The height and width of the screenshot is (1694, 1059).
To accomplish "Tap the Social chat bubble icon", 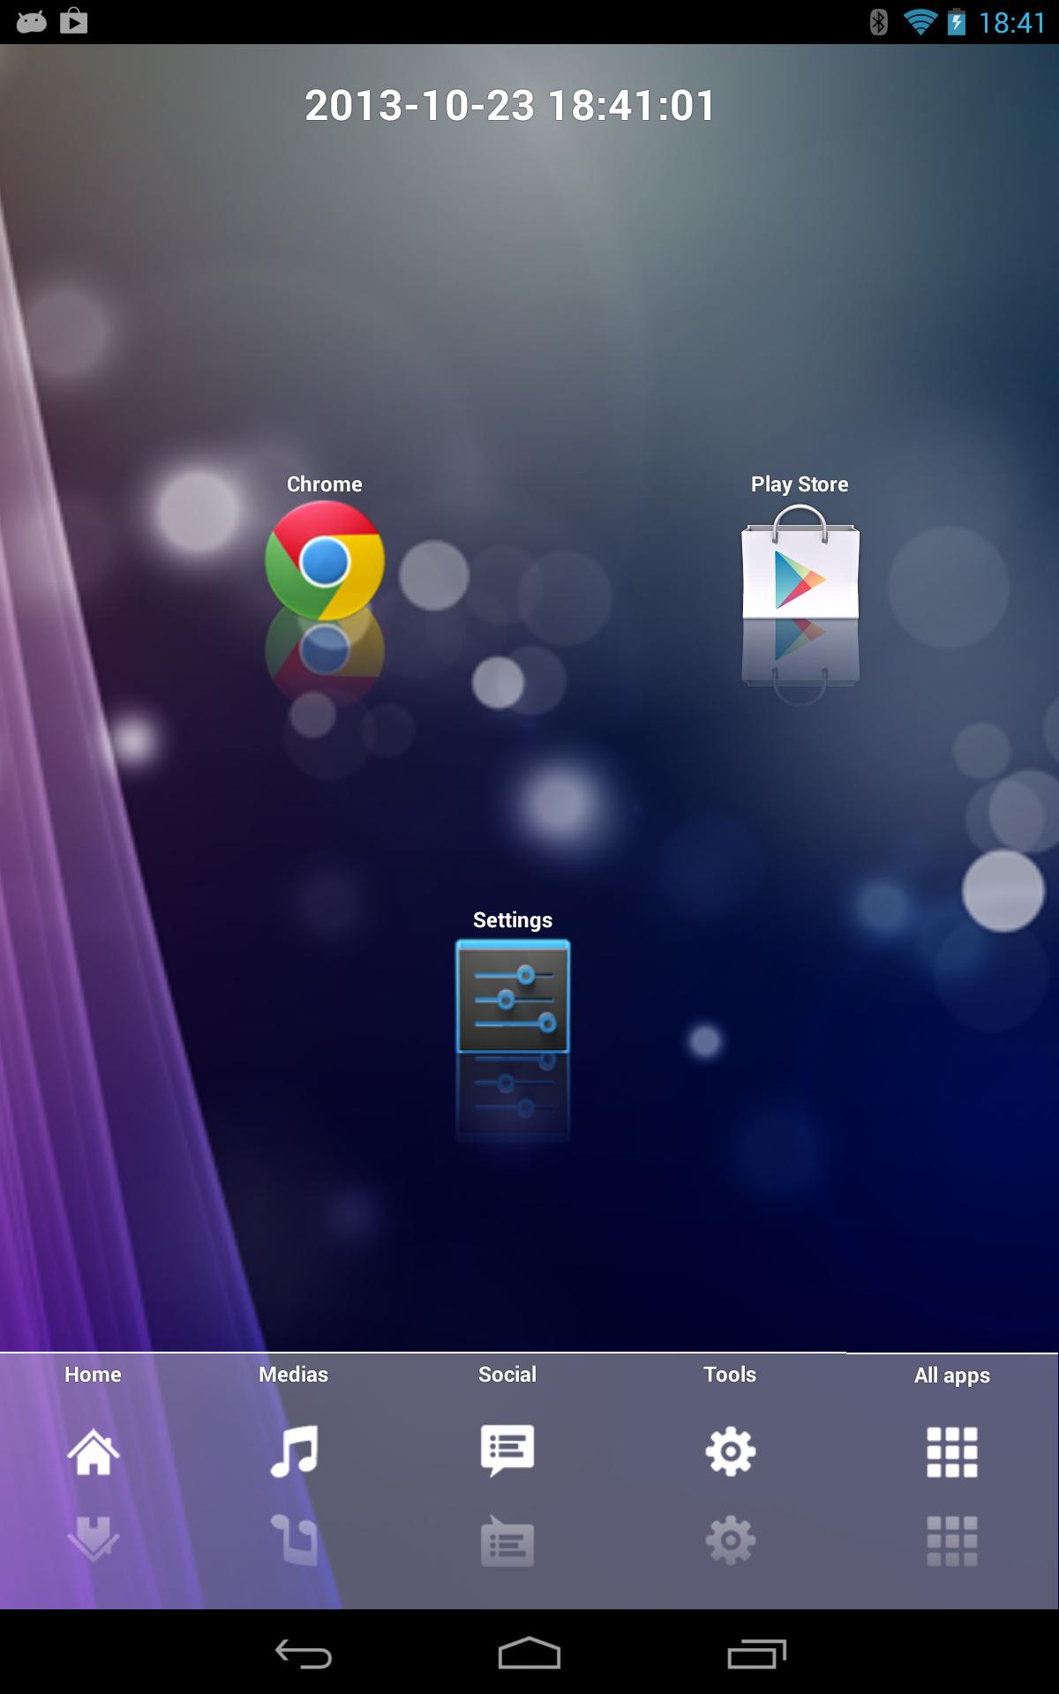I will click(x=507, y=1450).
